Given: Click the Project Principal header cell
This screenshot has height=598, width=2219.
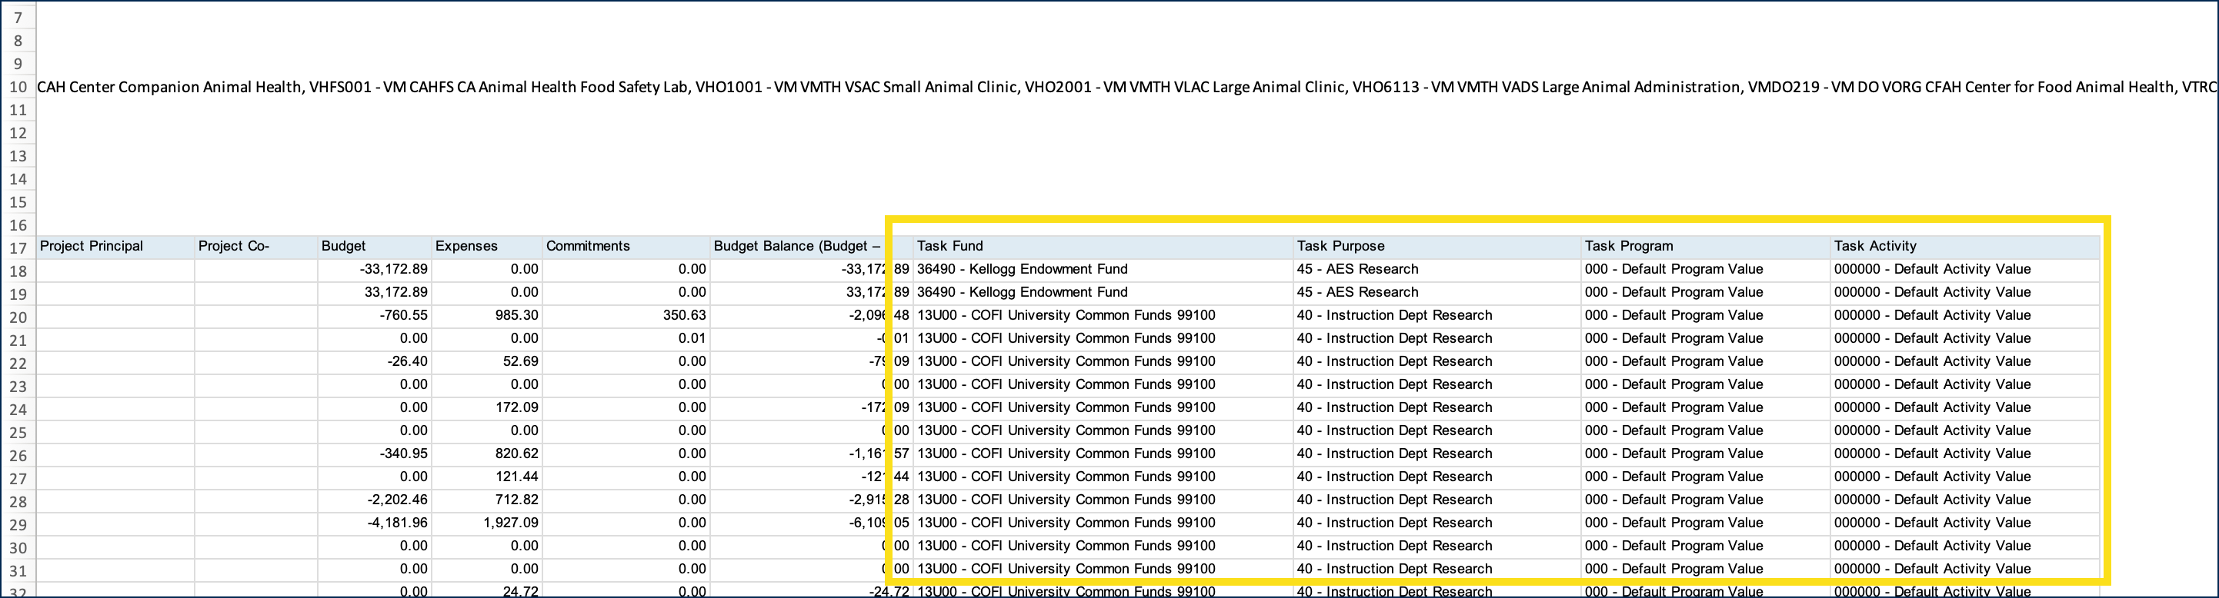Looking at the screenshot, I should pos(115,246).
